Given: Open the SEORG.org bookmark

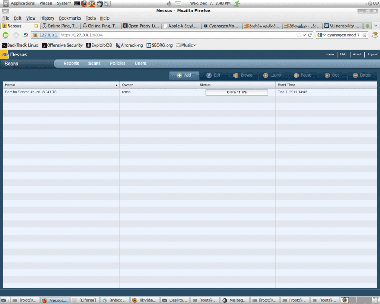Looking at the screenshot, I should tap(160, 46).
